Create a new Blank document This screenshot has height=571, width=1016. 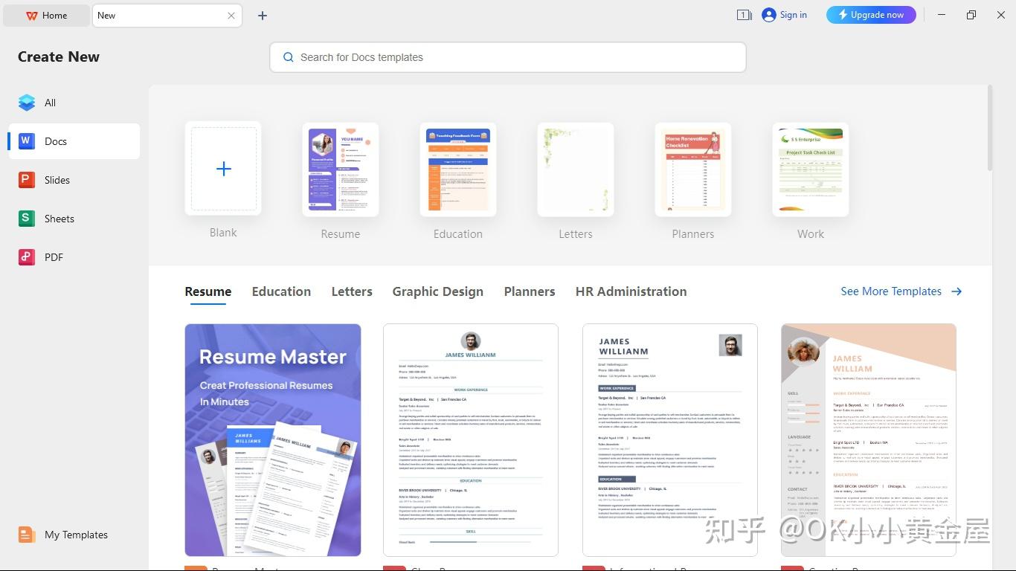(x=223, y=169)
